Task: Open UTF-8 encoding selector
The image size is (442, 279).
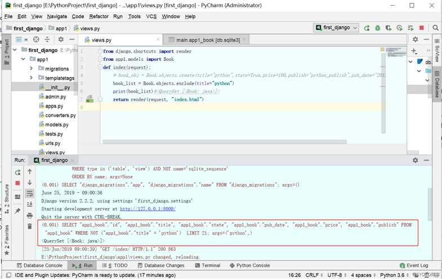Action: click(337, 275)
